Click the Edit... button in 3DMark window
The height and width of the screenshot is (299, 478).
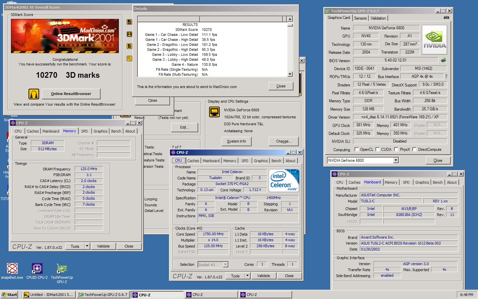[184, 127]
